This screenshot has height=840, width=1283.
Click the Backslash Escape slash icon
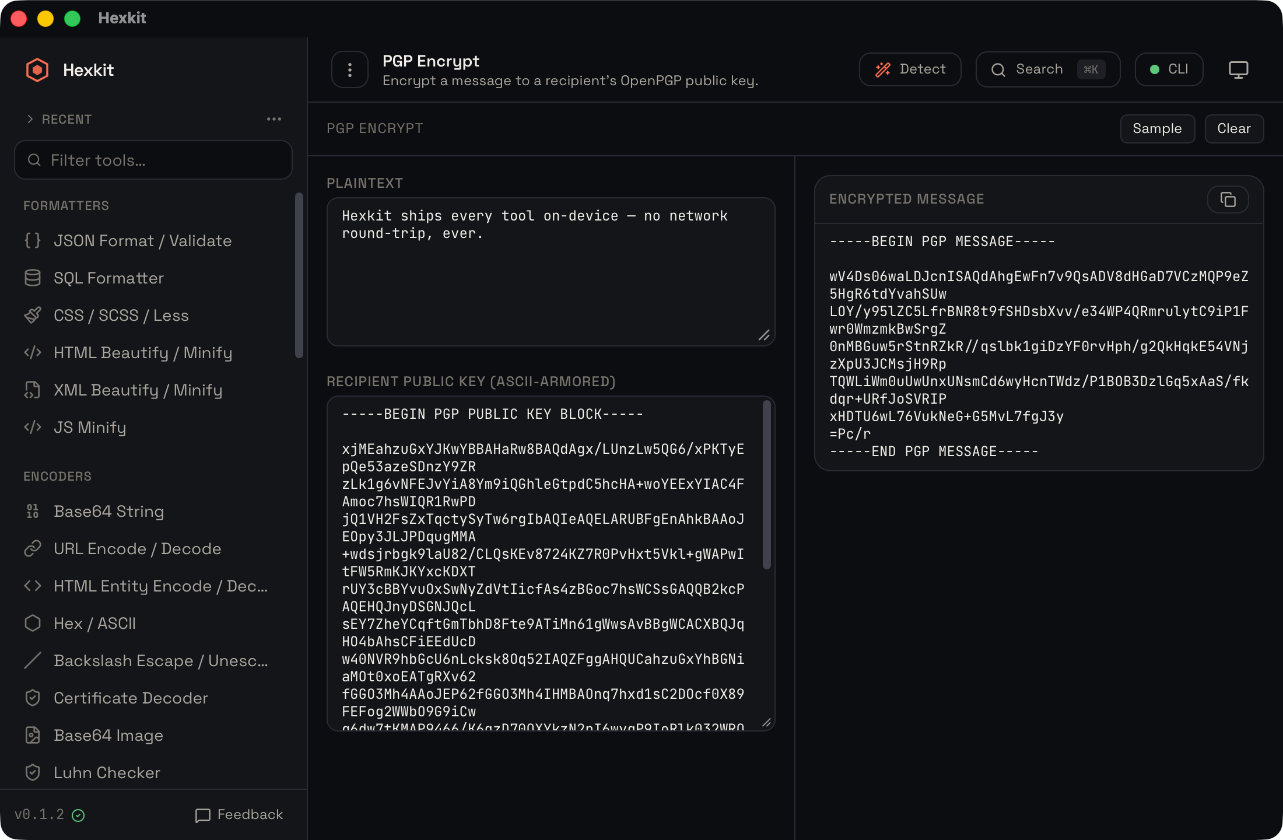click(33, 660)
